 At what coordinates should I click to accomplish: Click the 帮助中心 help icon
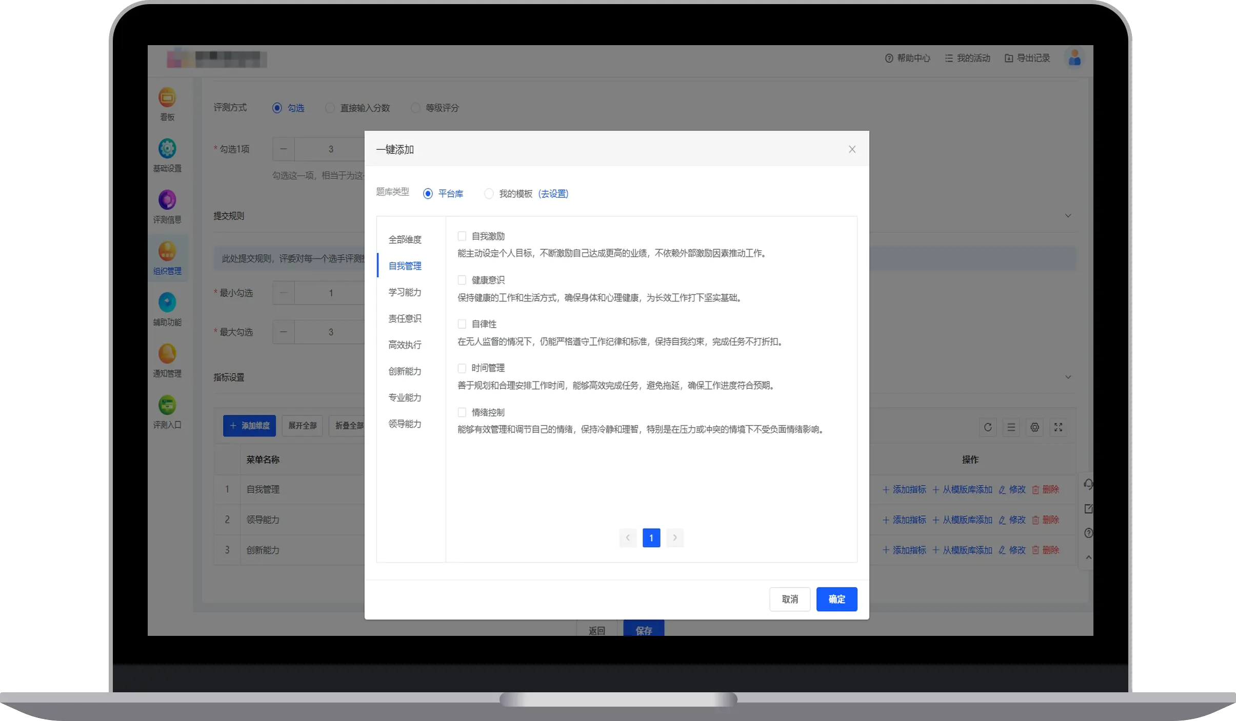[889, 58]
